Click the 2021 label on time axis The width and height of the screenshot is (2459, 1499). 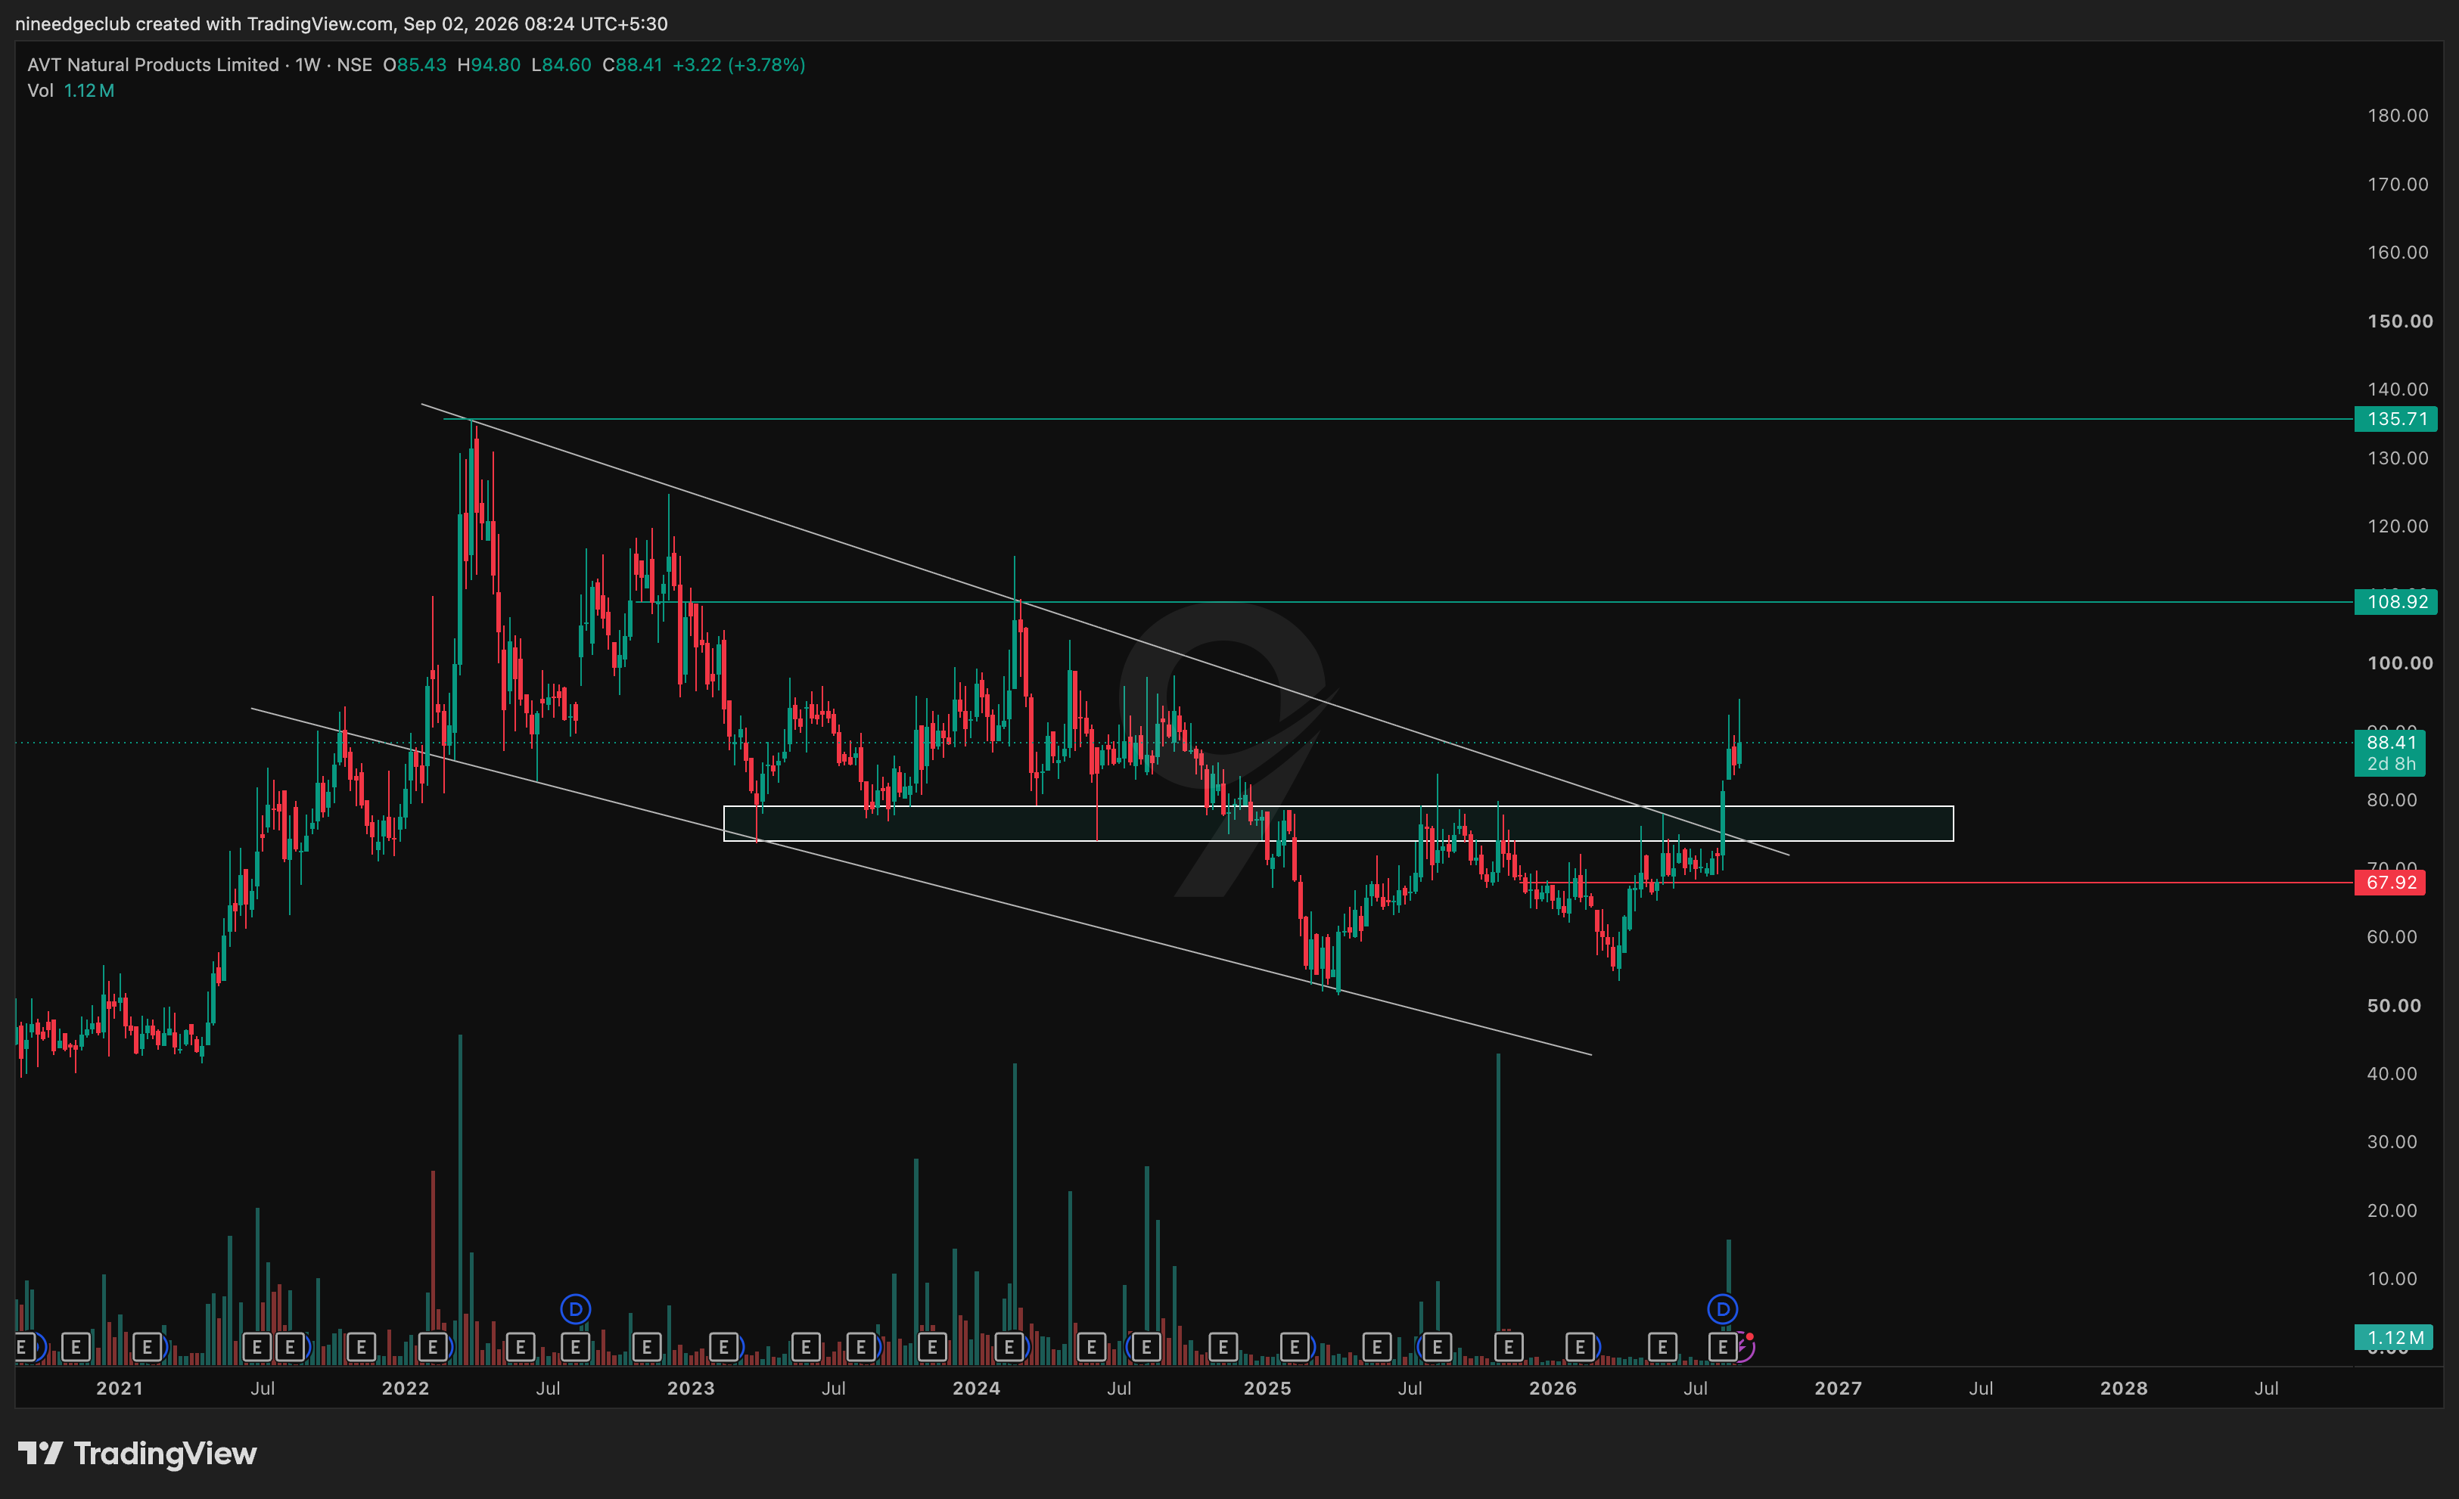(120, 1389)
